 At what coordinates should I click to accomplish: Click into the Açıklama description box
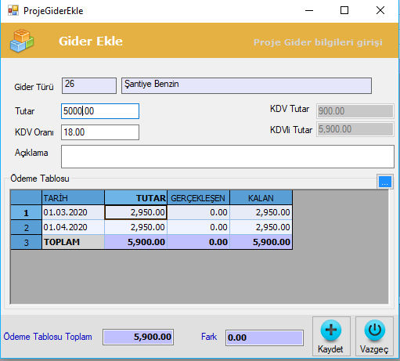(228, 157)
